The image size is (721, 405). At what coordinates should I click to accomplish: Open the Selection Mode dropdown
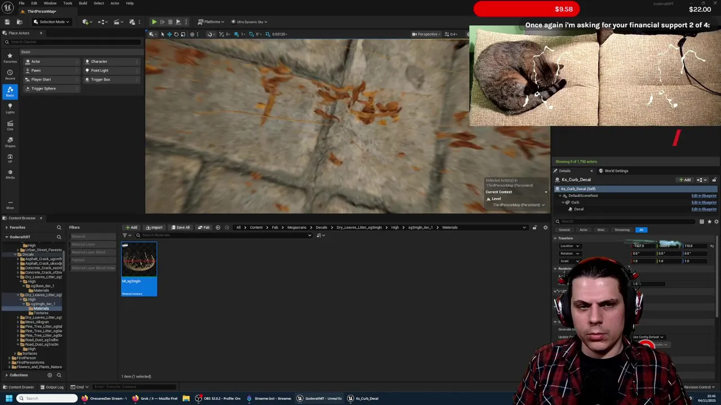[x=51, y=22]
